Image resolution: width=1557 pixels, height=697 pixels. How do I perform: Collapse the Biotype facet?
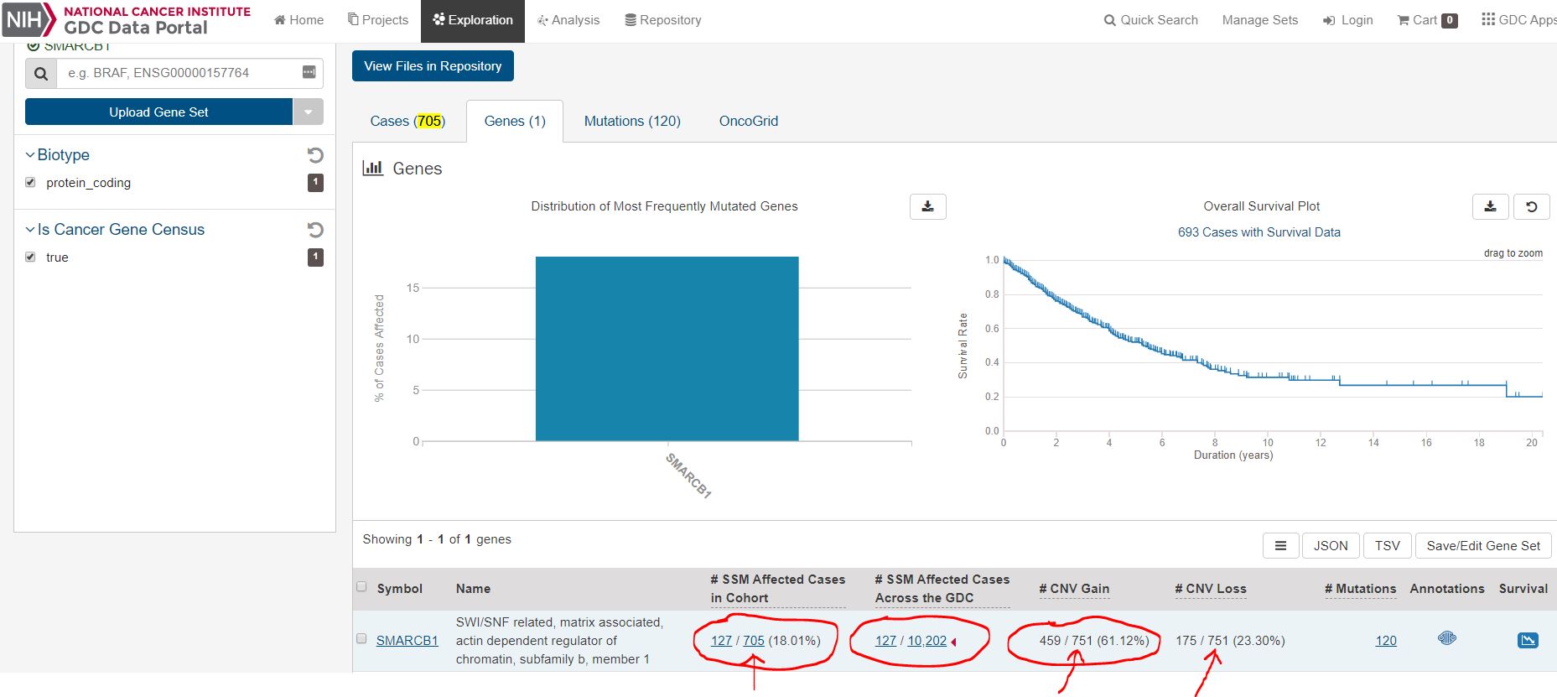tap(57, 155)
